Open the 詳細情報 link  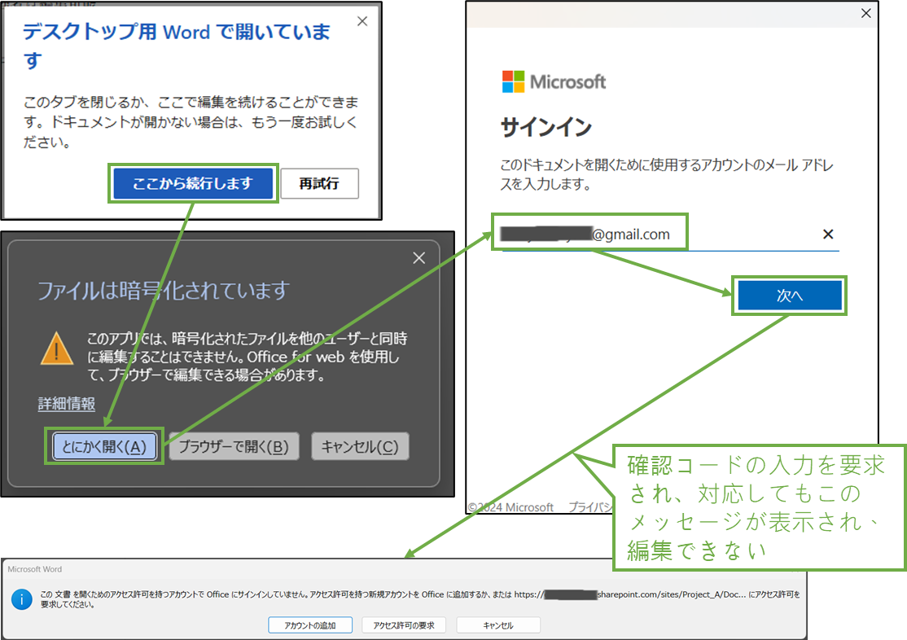(x=66, y=404)
